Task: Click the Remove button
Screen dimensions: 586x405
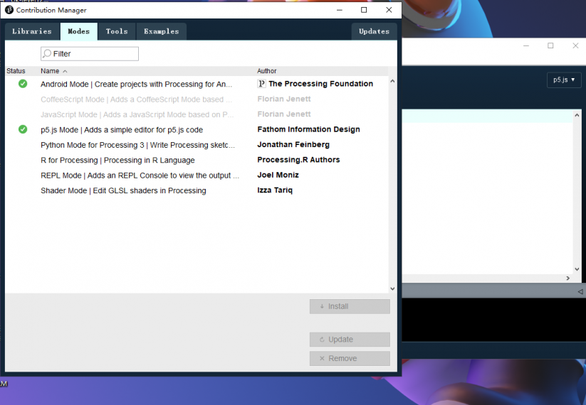Action: 350,358
